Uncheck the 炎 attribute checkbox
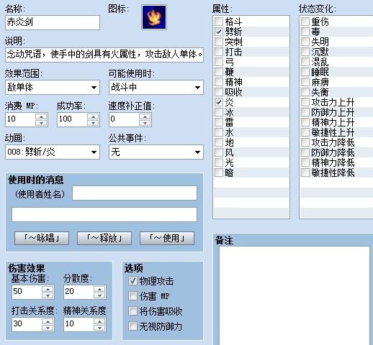373x345 pixels. tap(219, 102)
